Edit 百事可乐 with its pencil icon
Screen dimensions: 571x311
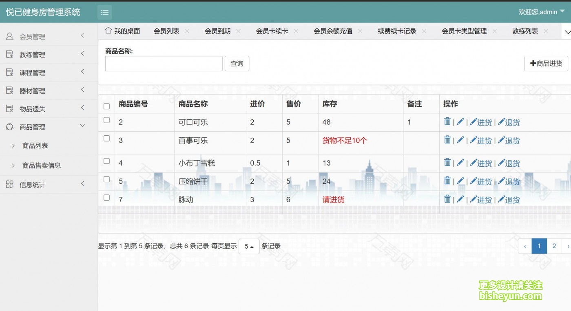[460, 140]
